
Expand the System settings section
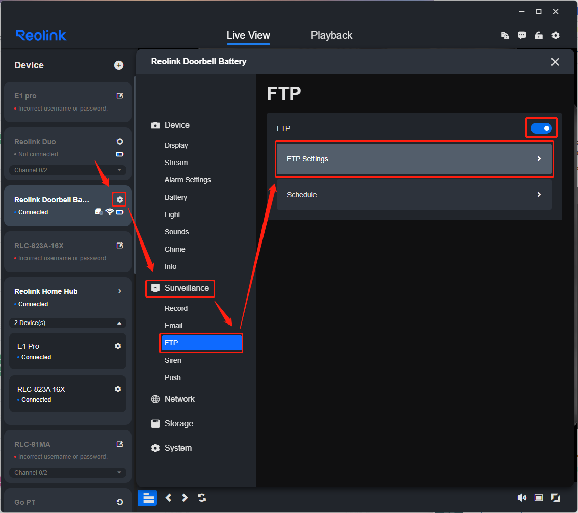click(x=171, y=448)
